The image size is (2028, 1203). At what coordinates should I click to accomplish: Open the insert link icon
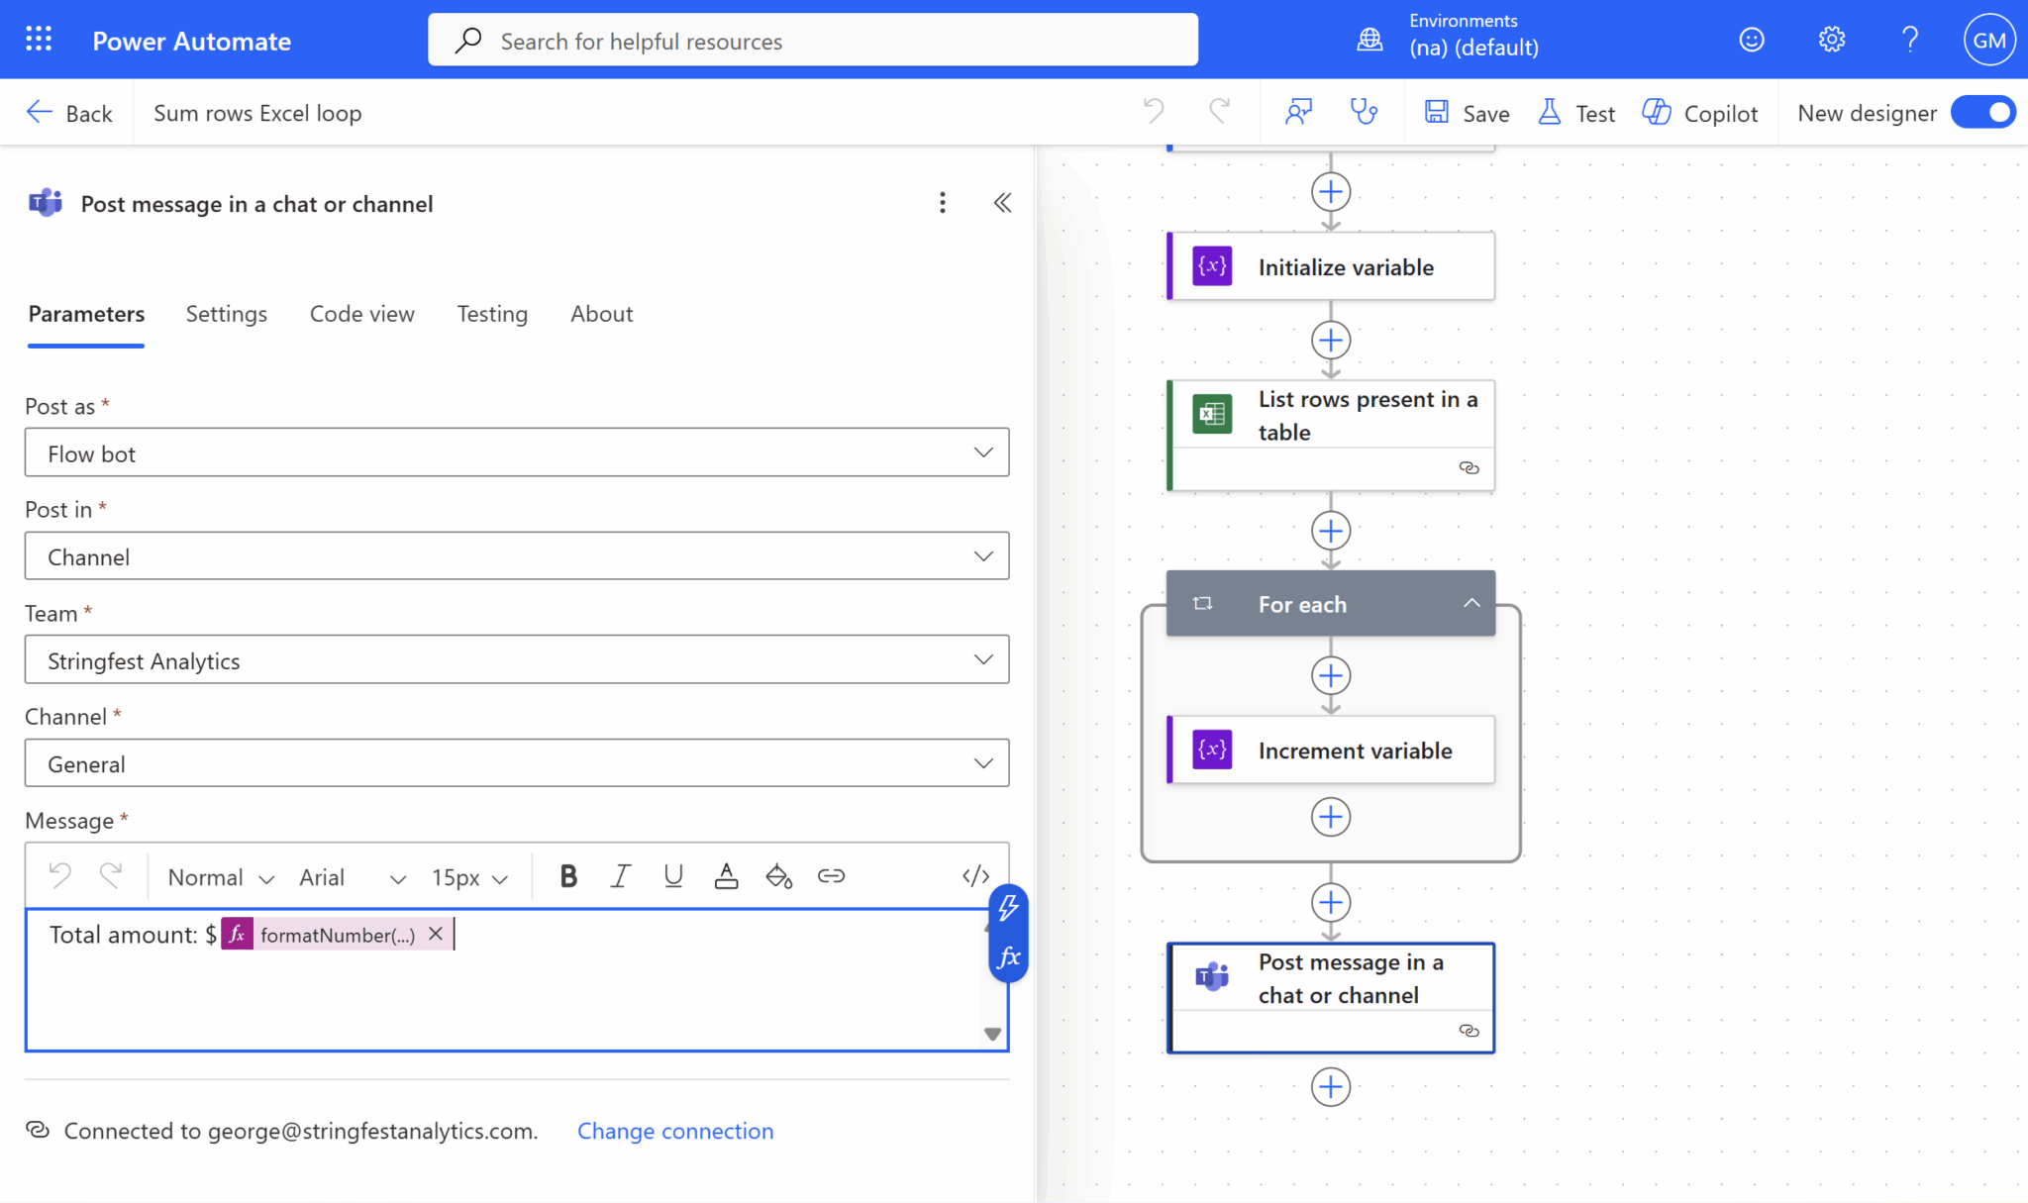(x=831, y=876)
